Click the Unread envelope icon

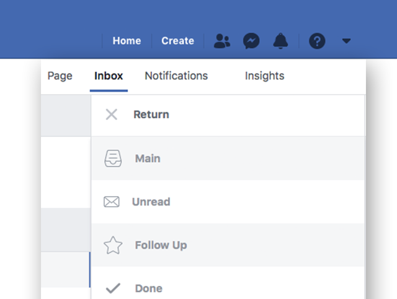(x=112, y=202)
